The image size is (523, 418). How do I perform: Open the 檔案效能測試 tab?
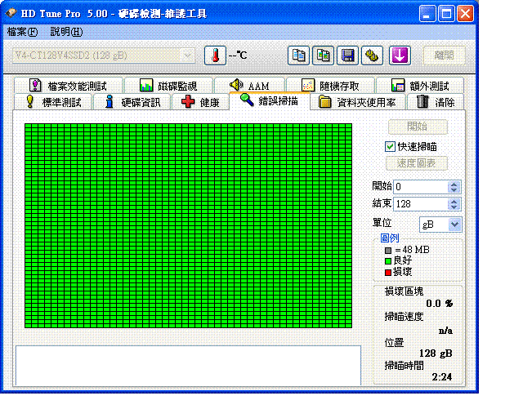coord(69,86)
